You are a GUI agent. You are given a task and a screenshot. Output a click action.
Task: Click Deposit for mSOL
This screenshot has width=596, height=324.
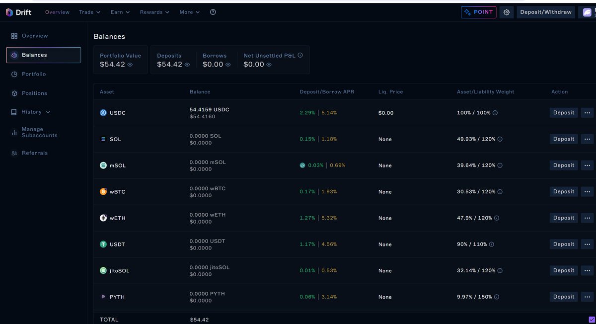tap(564, 165)
